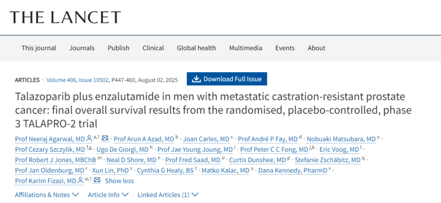Image resolution: width=441 pixels, height=203 pixels.
Task: Open the Events menu
Action: point(285,48)
